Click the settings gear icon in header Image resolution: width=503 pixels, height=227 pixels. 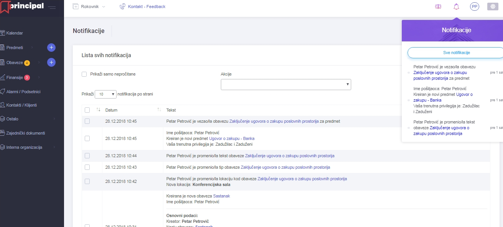click(x=493, y=7)
